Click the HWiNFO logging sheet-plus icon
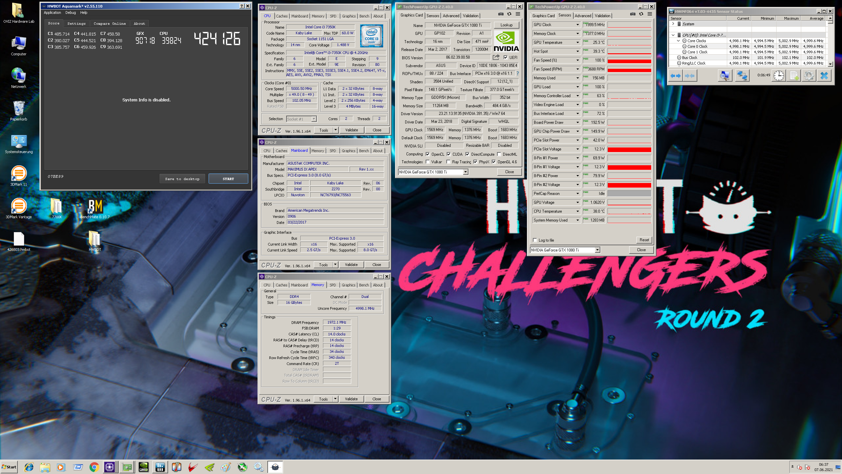 (794, 76)
